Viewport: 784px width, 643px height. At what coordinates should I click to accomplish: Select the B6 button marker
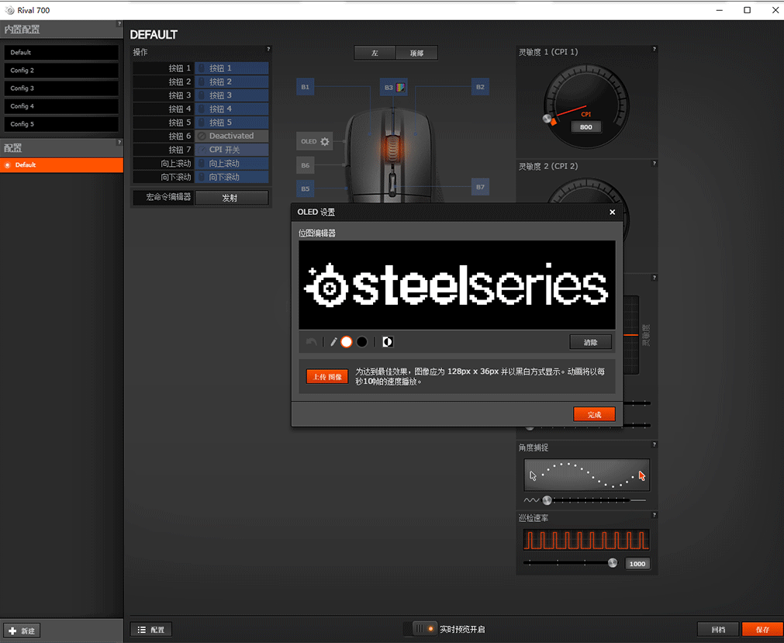[305, 165]
